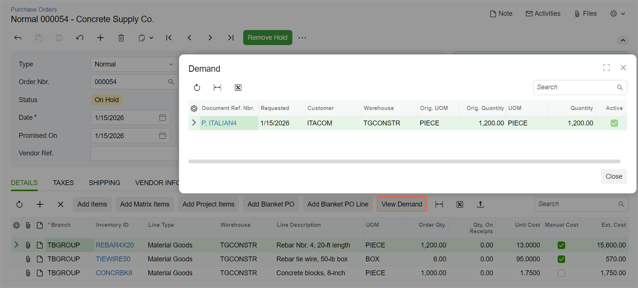638x288 pixels.
Task: Open the P, ITALIAN4 document link
Action: 219,123
